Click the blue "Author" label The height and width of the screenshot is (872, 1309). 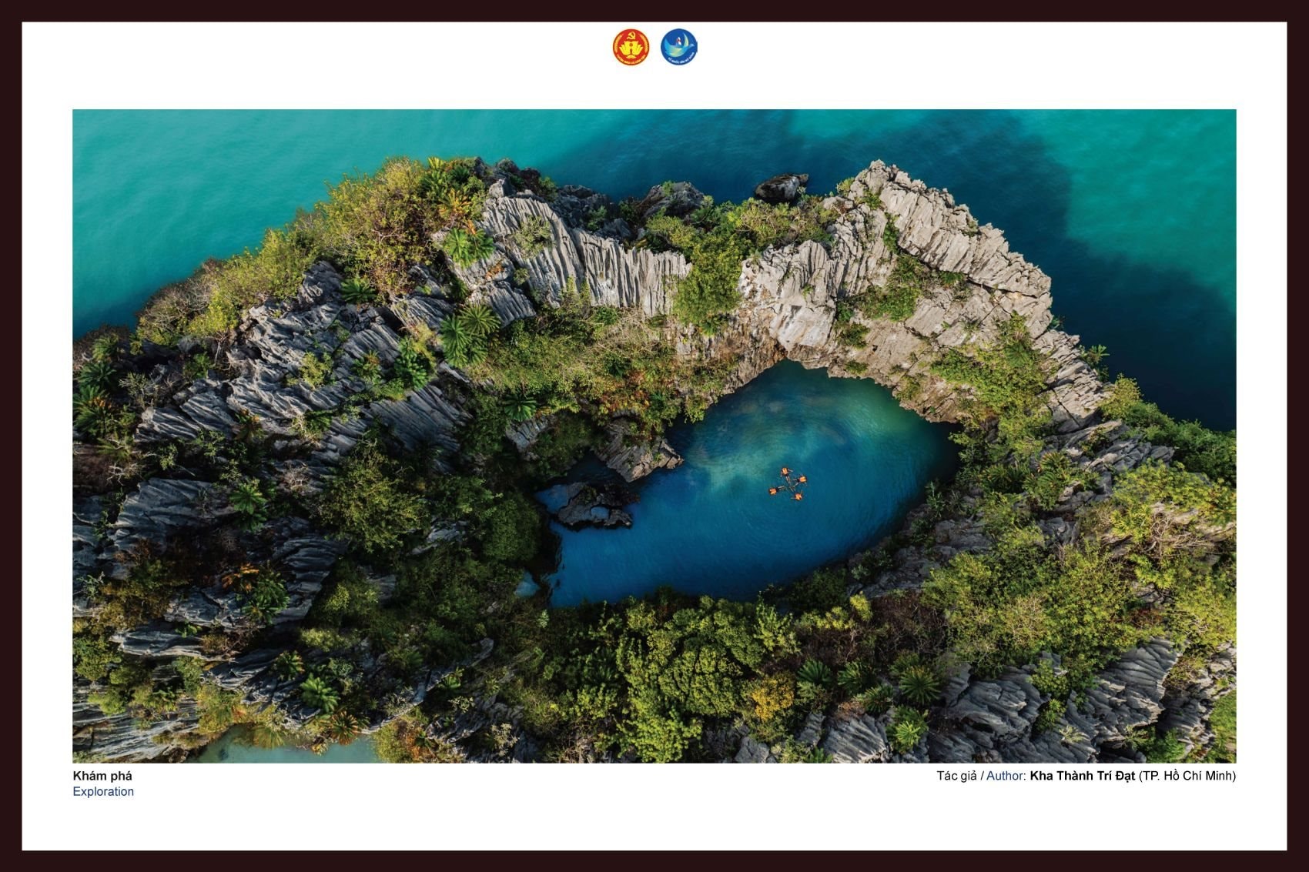1004,776
